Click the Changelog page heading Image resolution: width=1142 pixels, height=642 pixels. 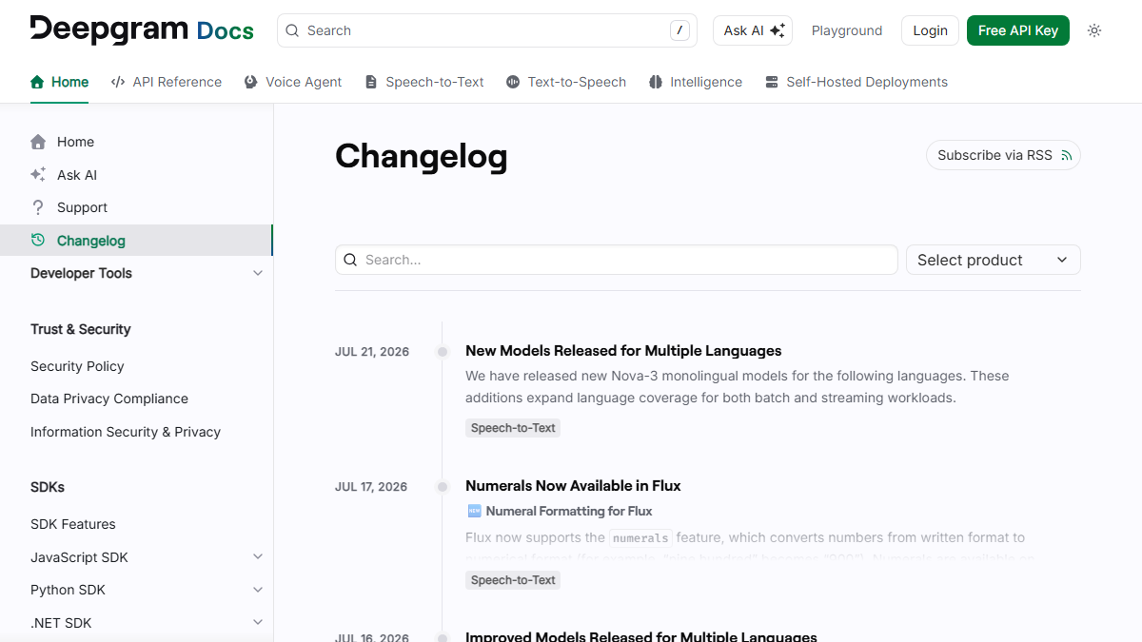coord(422,156)
